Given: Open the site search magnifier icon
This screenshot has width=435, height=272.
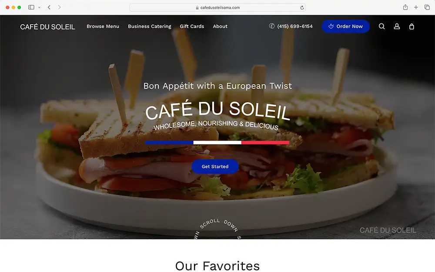Looking at the screenshot, I should pos(382,27).
